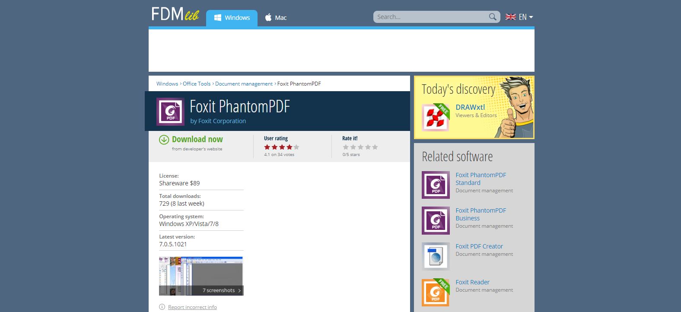Open the Foxit Reader link
Image resolution: width=681 pixels, height=312 pixels.
(472, 282)
